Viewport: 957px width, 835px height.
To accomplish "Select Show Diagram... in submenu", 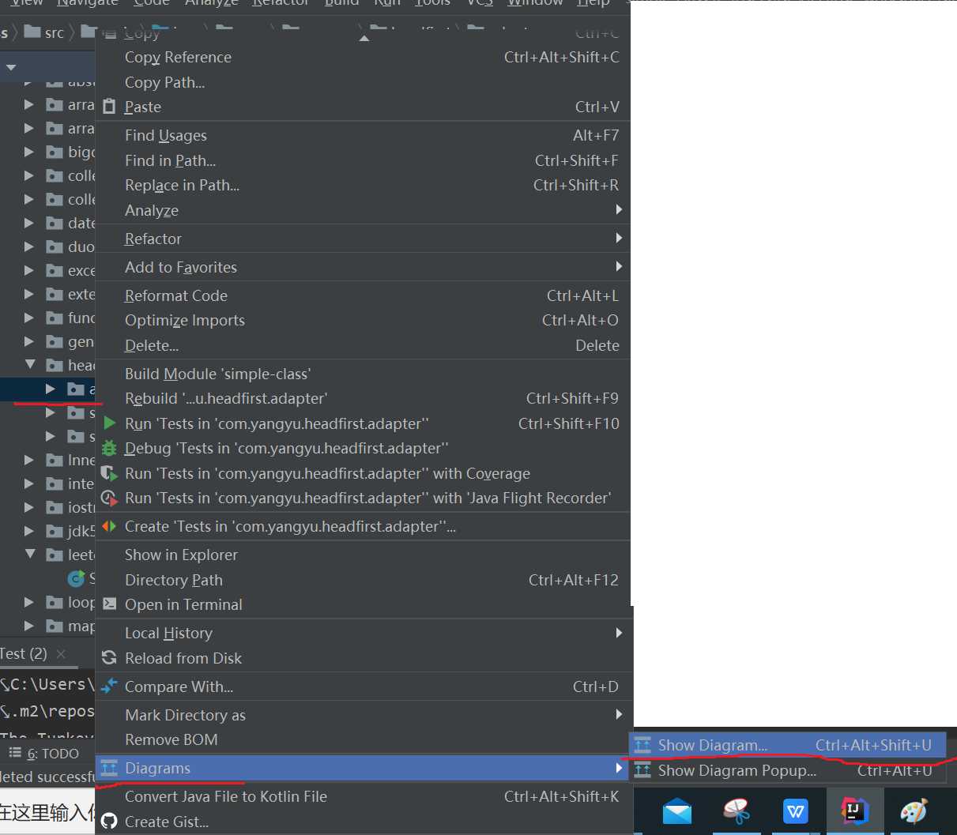I will click(x=787, y=745).
